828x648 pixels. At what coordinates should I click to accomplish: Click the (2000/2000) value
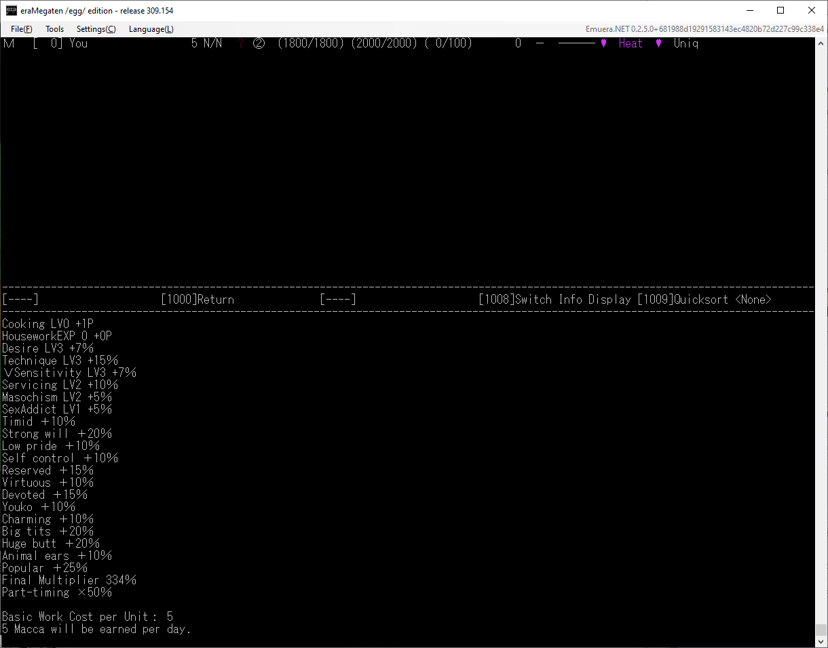click(x=384, y=43)
